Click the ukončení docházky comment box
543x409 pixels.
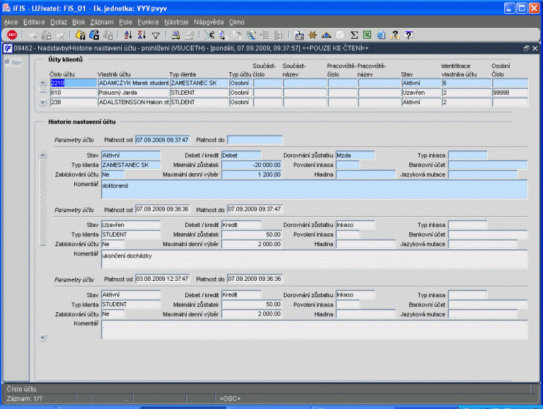pos(314,259)
